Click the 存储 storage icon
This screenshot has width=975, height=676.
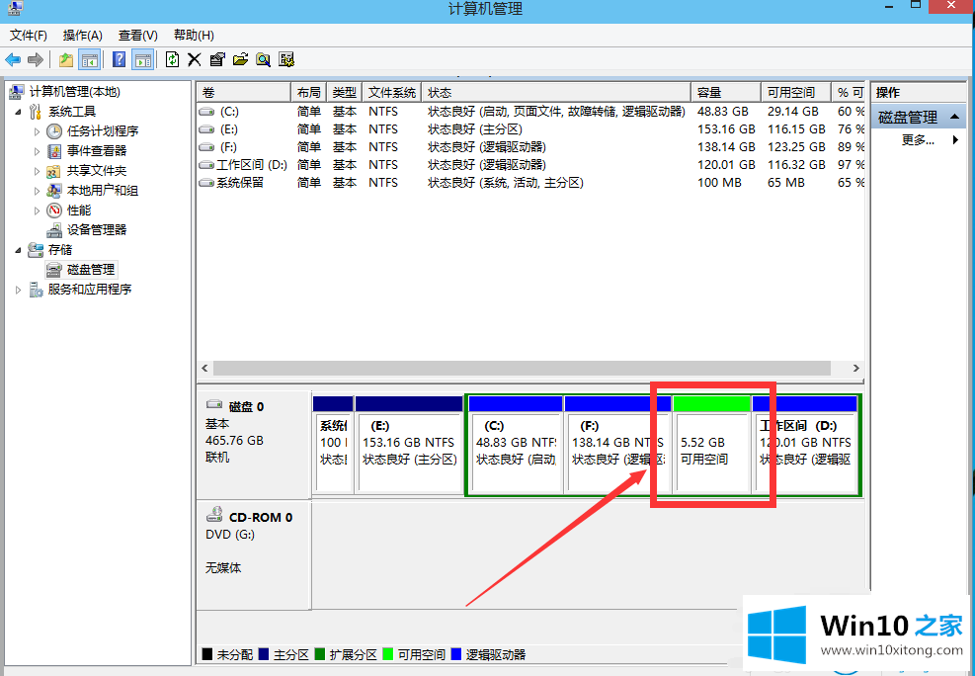[37, 250]
